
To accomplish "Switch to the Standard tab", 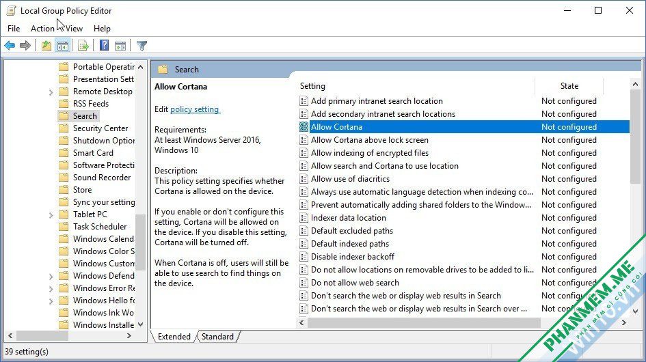I will tap(217, 337).
